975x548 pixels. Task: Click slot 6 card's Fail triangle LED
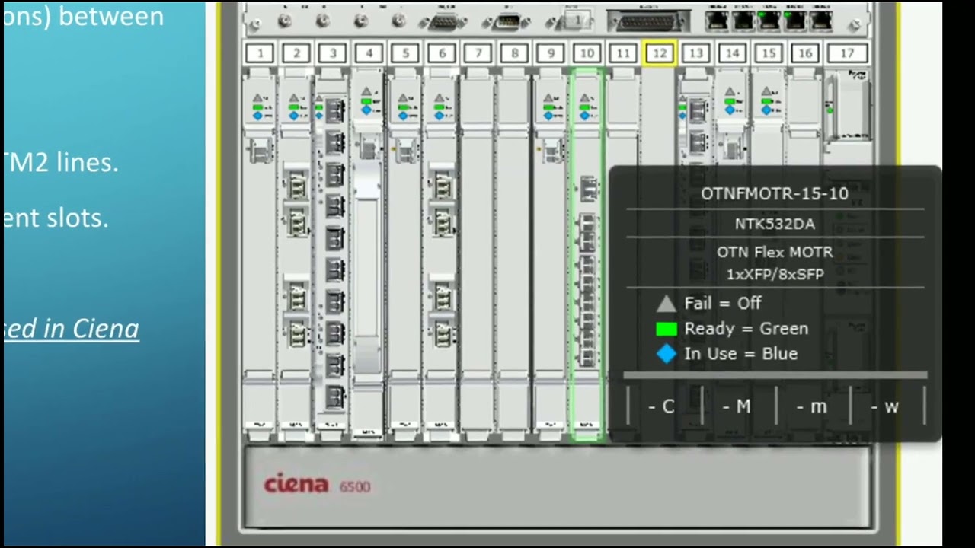440,98
